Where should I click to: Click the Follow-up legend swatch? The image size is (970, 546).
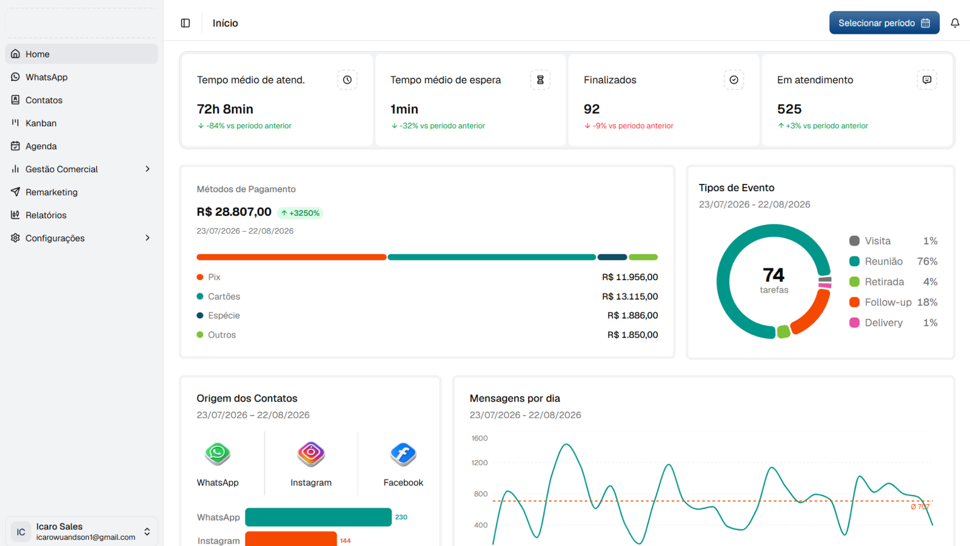[x=854, y=302]
